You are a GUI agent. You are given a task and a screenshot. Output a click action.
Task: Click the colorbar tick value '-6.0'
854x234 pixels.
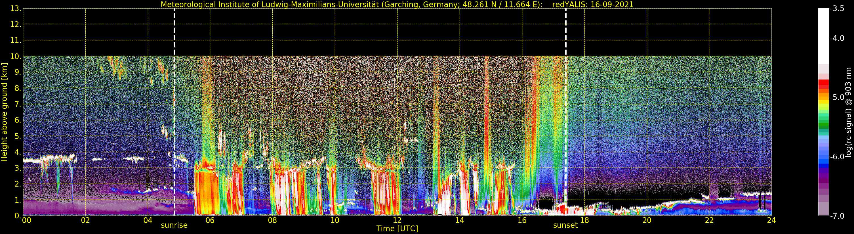pyautogui.click(x=837, y=157)
